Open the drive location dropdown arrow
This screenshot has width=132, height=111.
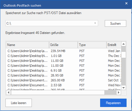(95, 23)
